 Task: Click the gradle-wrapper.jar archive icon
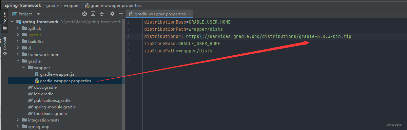click(x=36, y=74)
